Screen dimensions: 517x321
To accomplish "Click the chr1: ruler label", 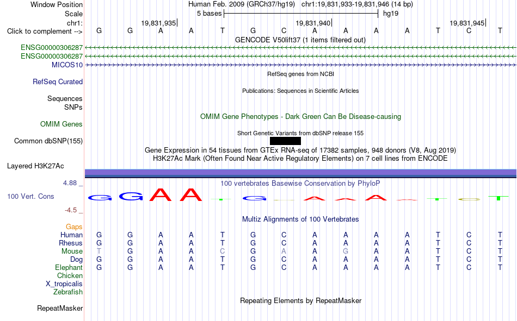I will point(75,23).
